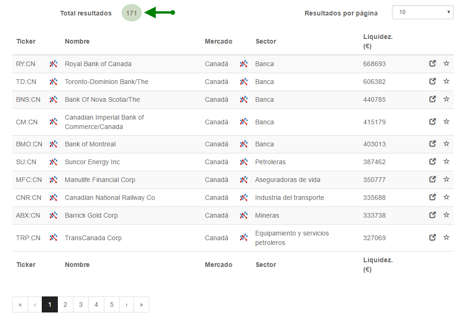Toggle favorite star for Bank of Montreal
Viewport: 461px width, 319px height.
click(446, 144)
